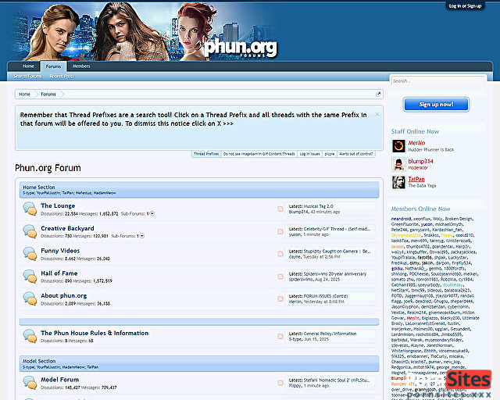Open latest Celebrity GIF Thread post

337,229
